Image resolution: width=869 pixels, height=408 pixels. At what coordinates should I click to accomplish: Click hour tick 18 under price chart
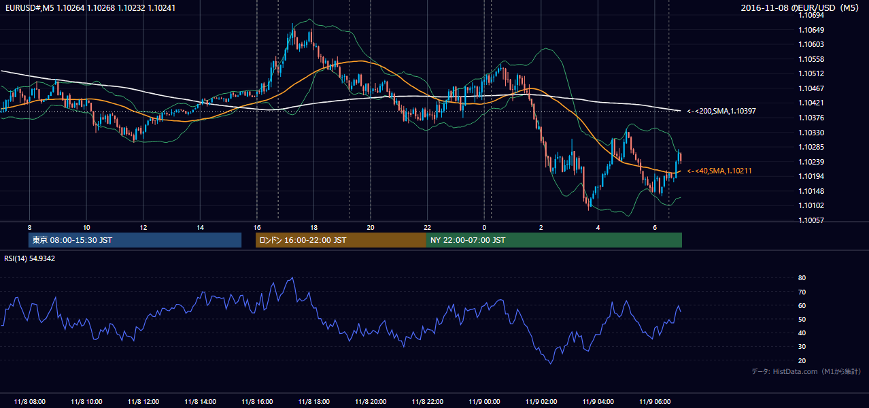click(313, 227)
